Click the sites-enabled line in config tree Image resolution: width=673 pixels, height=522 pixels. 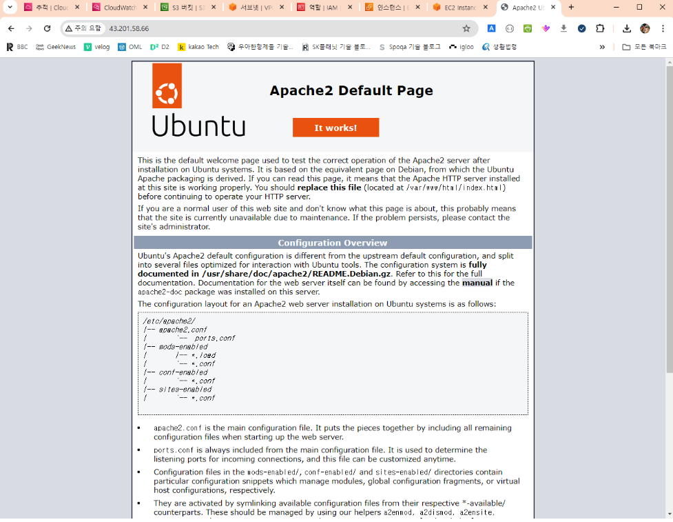[178, 390]
